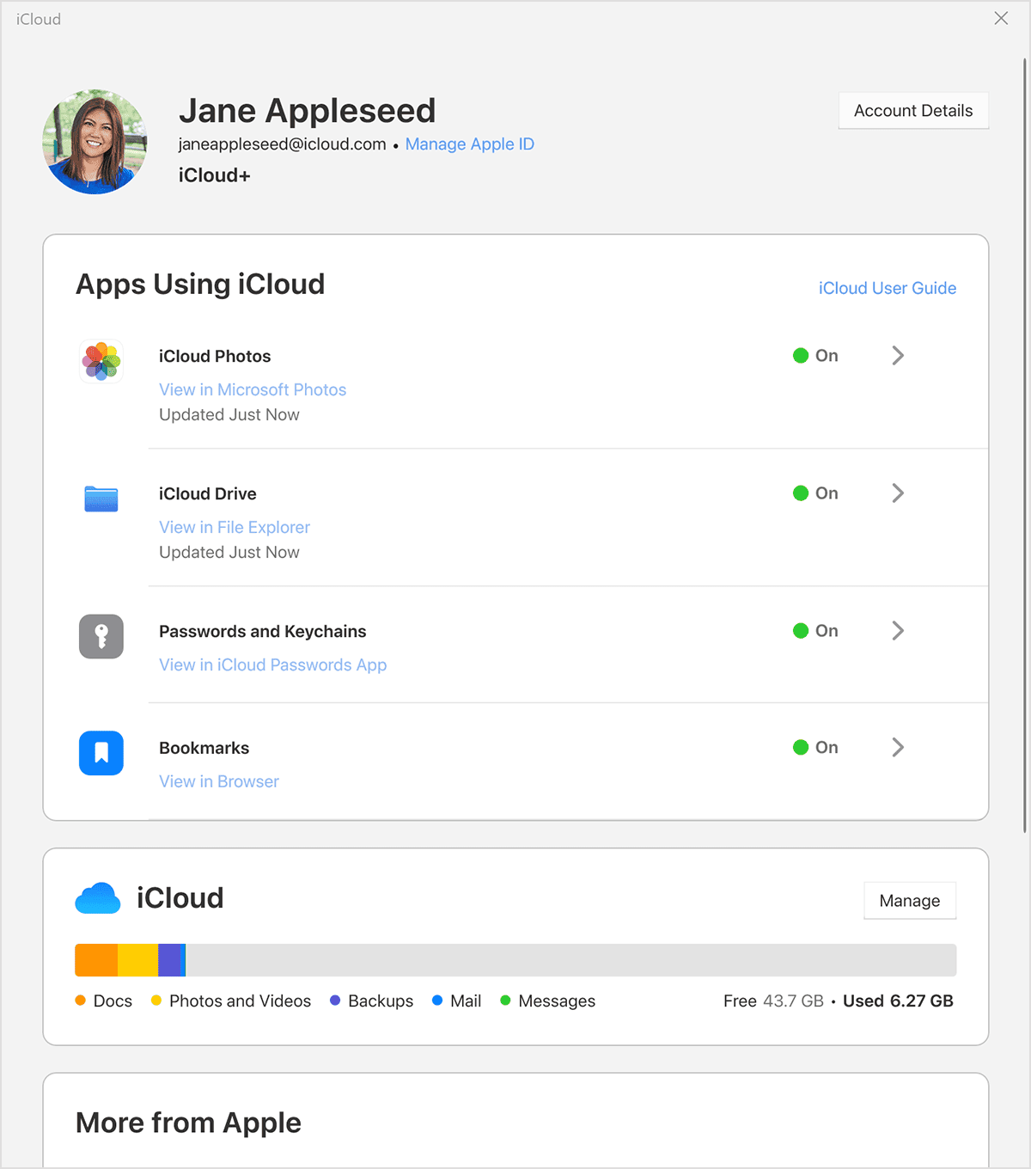Image resolution: width=1031 pixels, height=1169 pixels.
Task: Click Jane Appleseed's profile photo
Action: (x=95, y=142)
